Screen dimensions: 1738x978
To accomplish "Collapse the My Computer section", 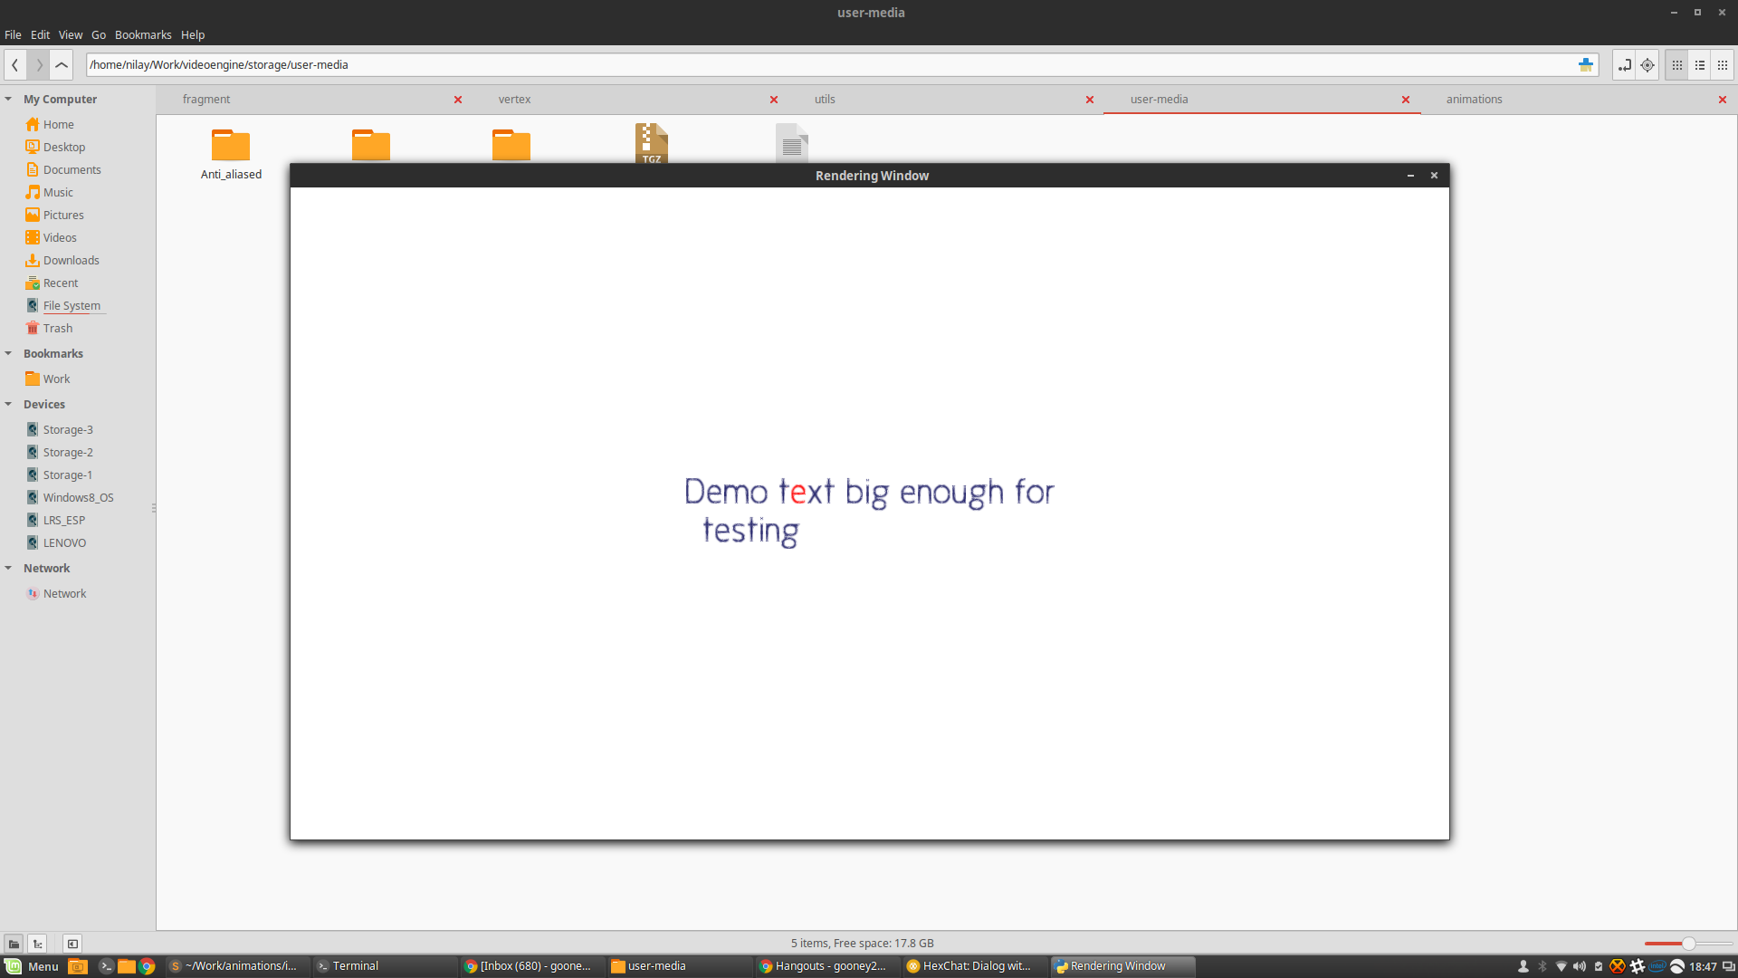I will pos(8,99).
